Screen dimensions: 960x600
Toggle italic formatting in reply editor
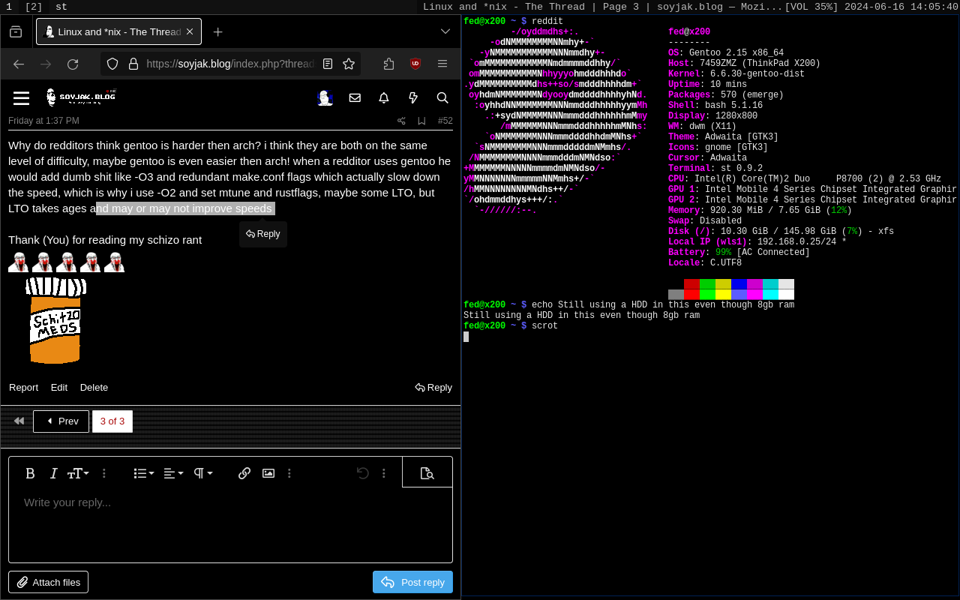pyautogui.click(x=53, y=473)
